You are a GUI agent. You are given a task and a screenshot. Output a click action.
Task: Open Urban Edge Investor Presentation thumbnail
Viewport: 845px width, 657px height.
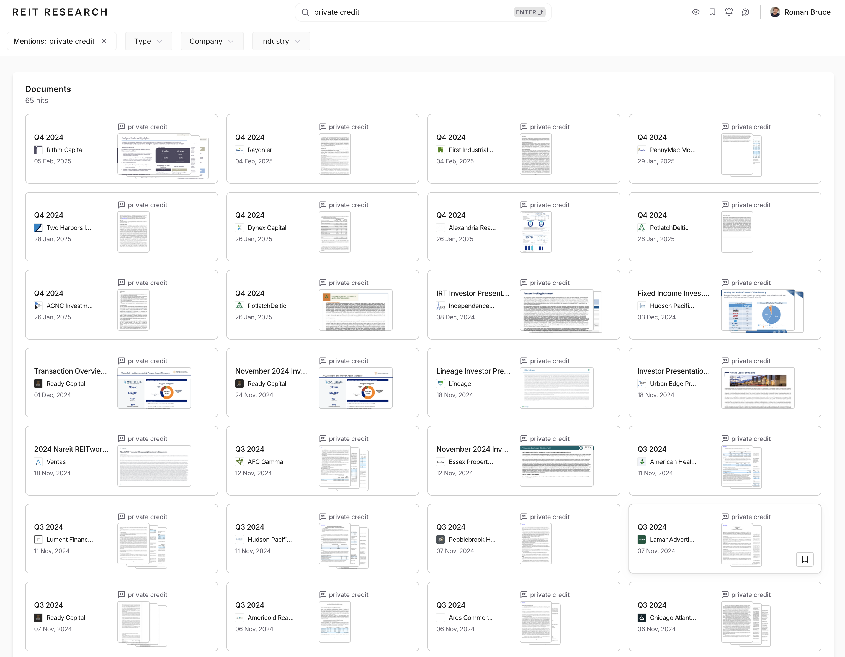click(x=758, y=387)
